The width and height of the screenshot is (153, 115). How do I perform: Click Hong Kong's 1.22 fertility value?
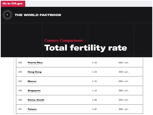pos(94,72)
